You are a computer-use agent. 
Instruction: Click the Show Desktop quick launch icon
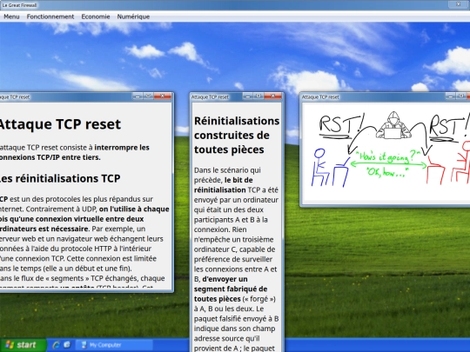[x=67, y=345]
